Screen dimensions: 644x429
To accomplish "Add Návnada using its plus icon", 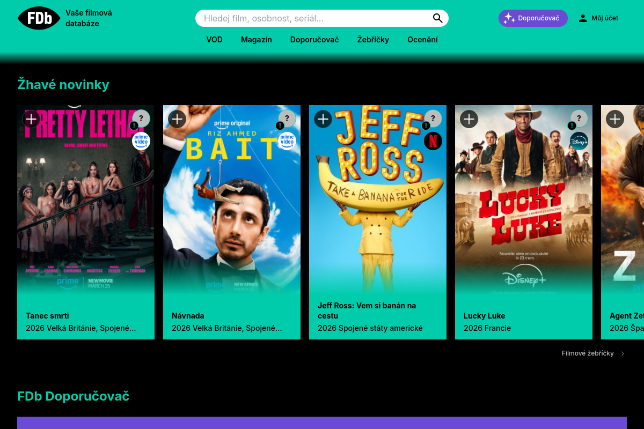I will 177,119.
